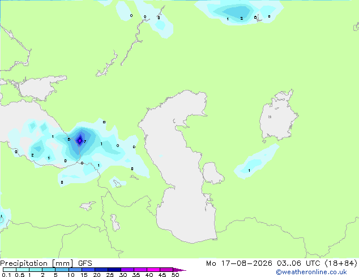The height and width of the screenshot is (277, 359).
Task: Click the value '1' east of Aral Sea rain band
Action: tap(249, 170)
